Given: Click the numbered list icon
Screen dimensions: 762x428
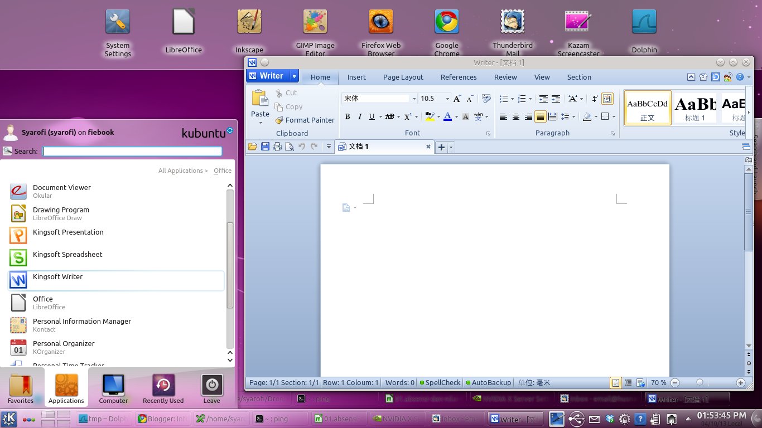Looking at the screenshot, I should pos(520,98).
